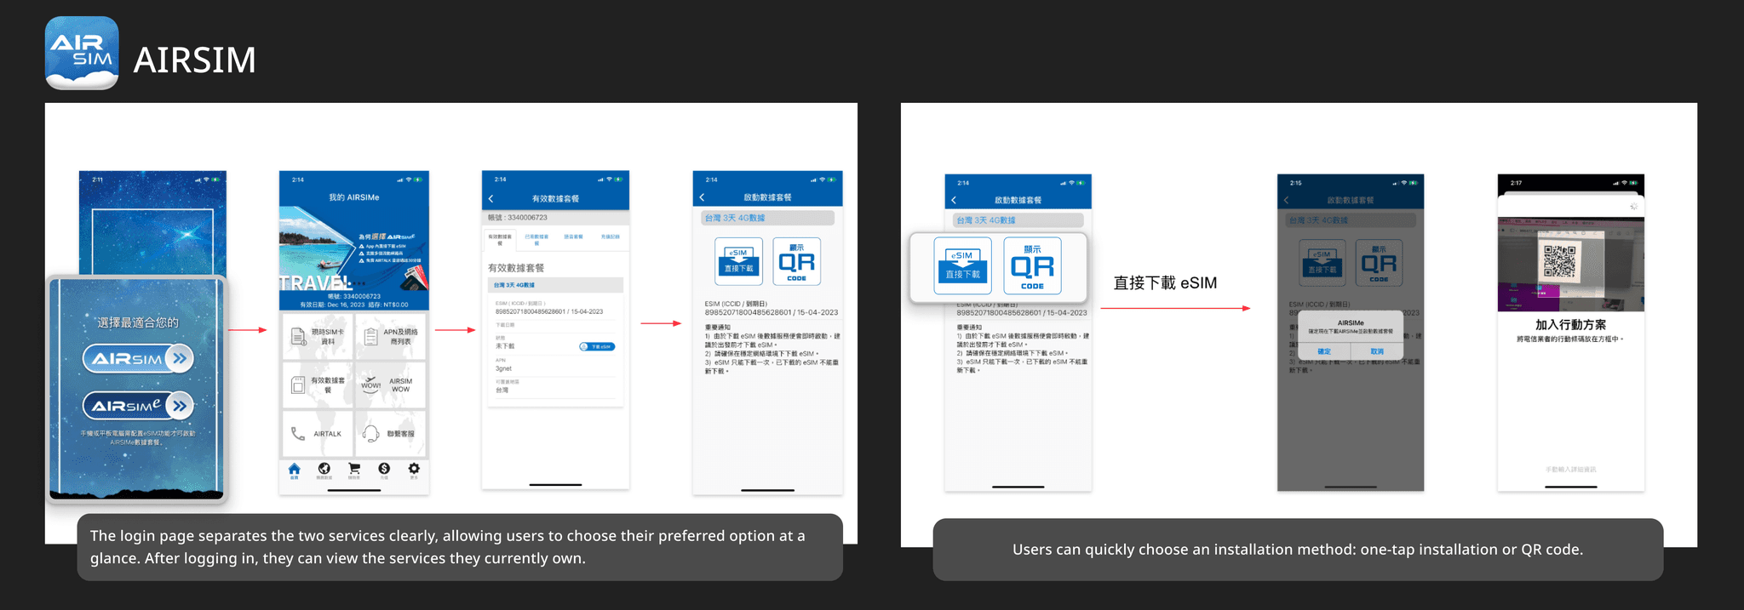Tap the dimmed eSIM 直接下載 button behind dialog
1744x610 pixels.
tap(1322, 263)
